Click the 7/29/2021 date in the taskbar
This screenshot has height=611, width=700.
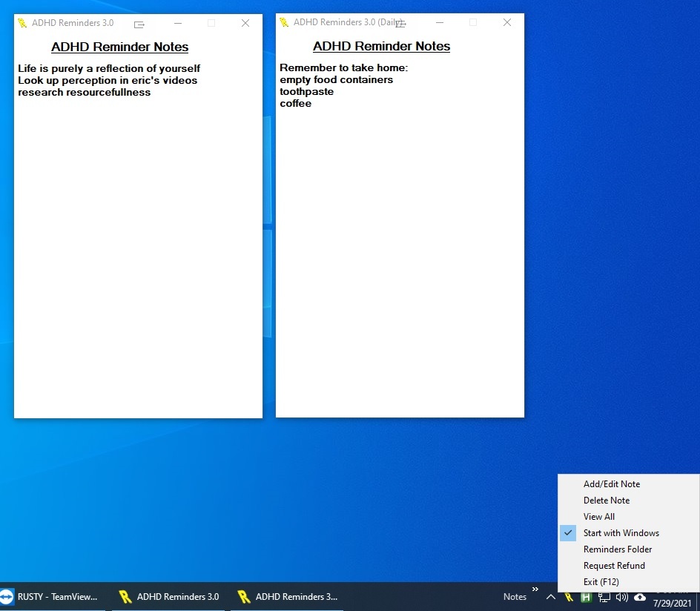(672, 603)
